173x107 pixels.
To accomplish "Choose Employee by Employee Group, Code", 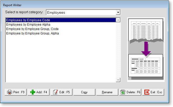I will [33, 29].
